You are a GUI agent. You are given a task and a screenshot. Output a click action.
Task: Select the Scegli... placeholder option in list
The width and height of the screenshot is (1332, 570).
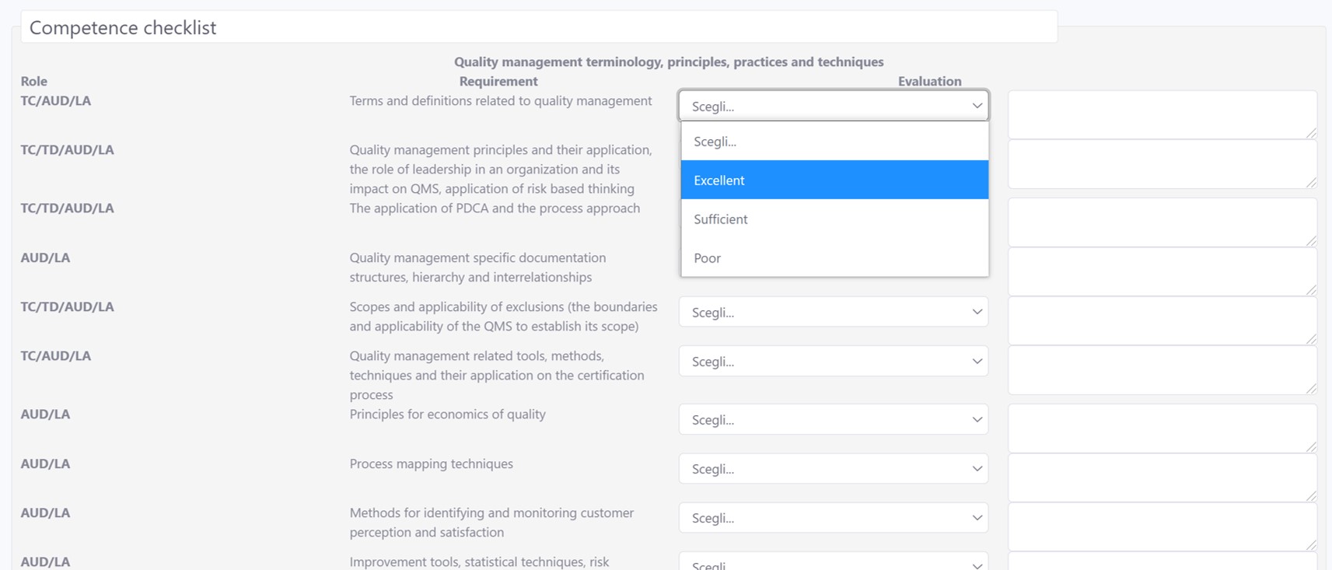[834, 142]
